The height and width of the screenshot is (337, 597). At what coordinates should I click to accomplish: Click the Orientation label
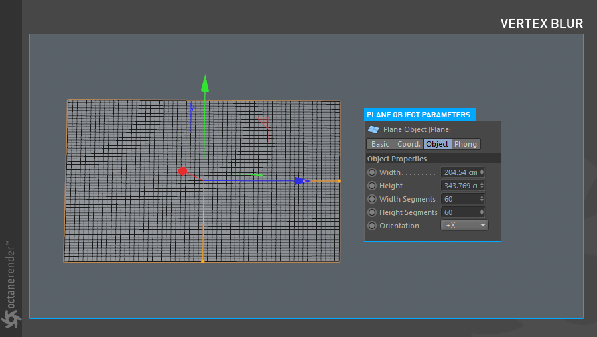[x=399, y=226]
